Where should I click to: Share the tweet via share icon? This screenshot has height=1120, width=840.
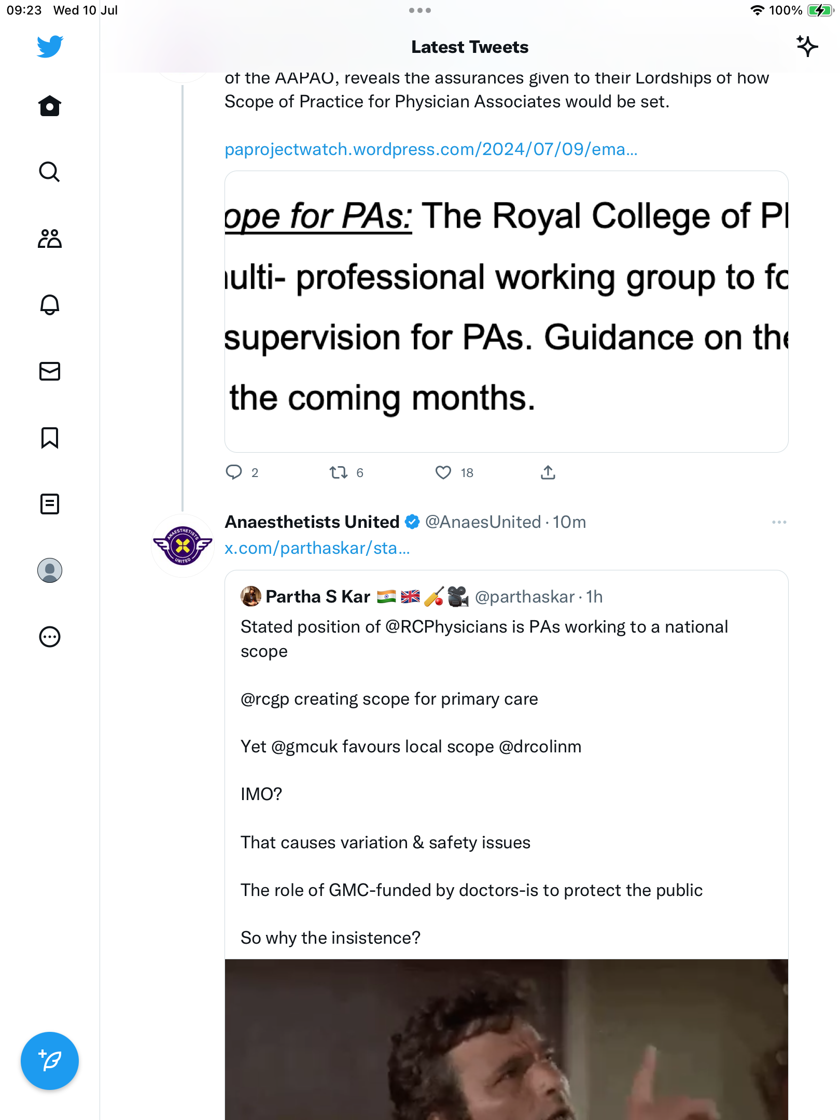[548, 472]
